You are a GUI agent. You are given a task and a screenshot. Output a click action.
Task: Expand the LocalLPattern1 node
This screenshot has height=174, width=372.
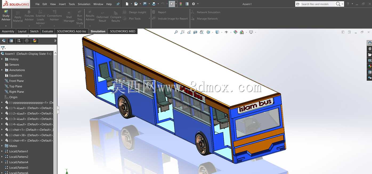(x=2, y=151)
